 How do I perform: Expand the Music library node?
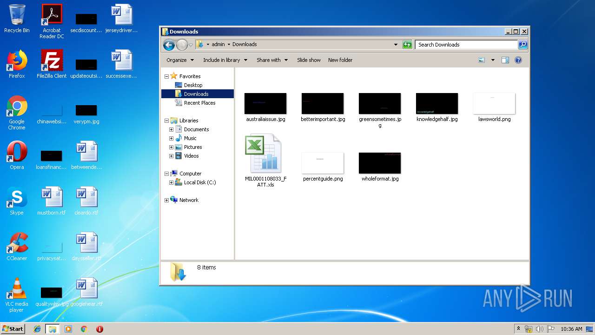pos(171,138)
